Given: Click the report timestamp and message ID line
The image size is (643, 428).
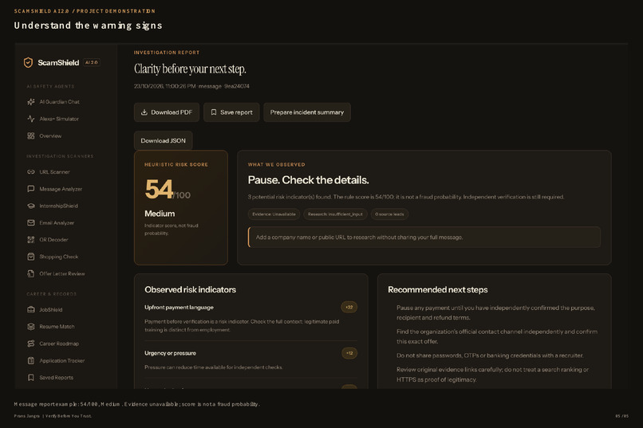Looking at the screenshot, I should (191, 86).
